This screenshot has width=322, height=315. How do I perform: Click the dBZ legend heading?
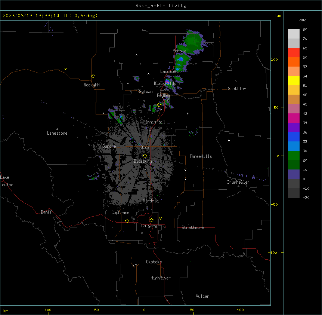[303, 20]
